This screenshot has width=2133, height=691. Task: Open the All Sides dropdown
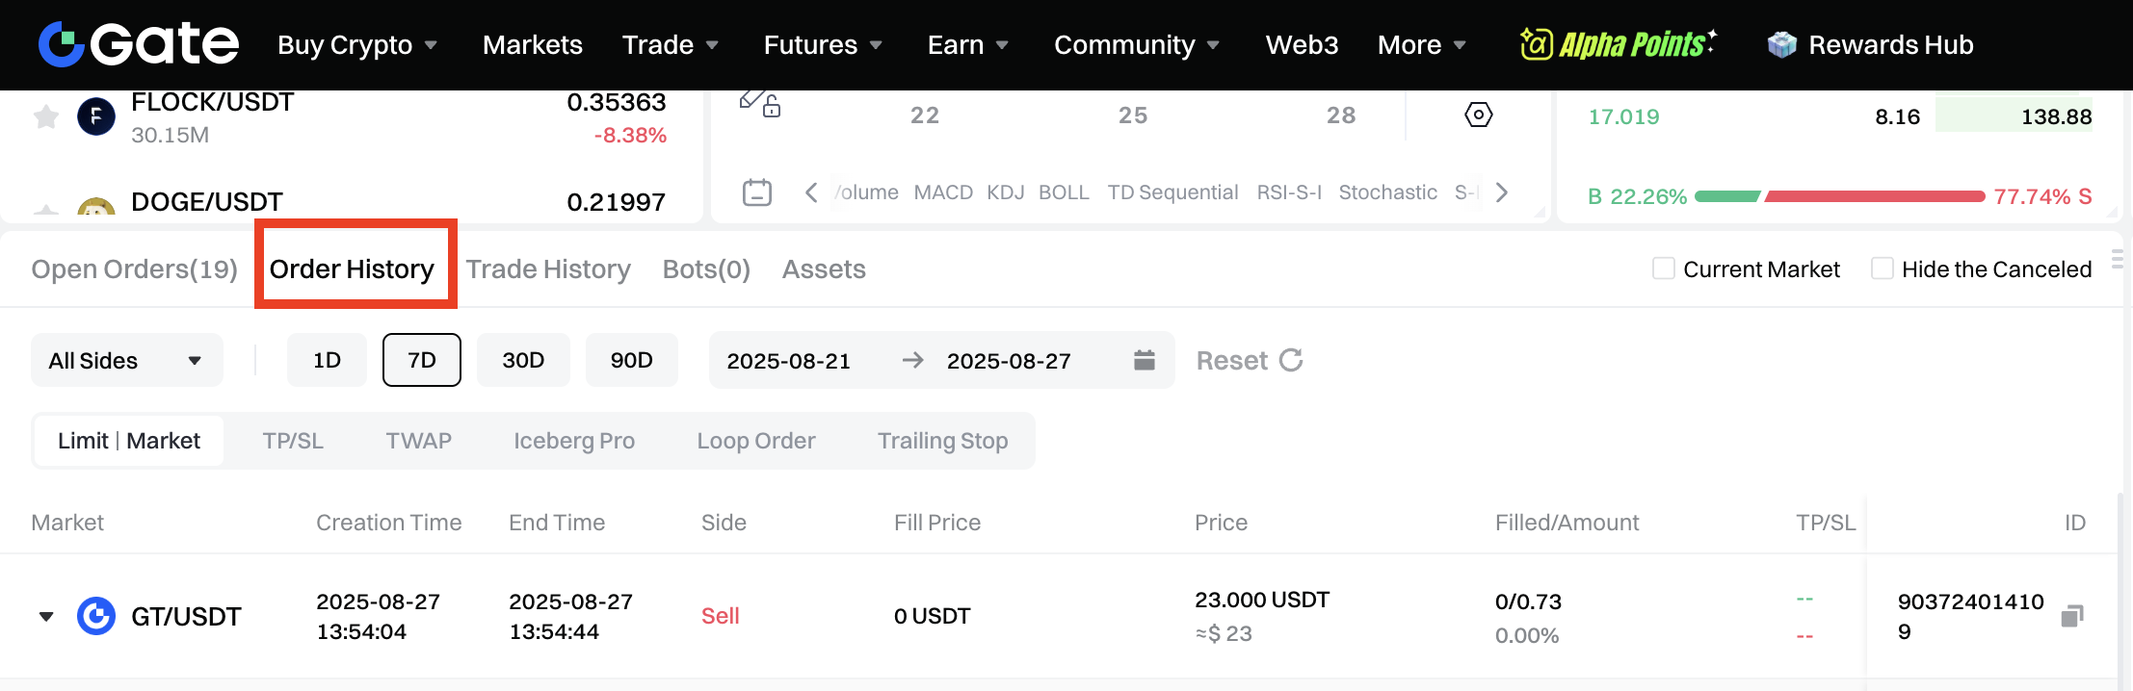coord(126,360)
